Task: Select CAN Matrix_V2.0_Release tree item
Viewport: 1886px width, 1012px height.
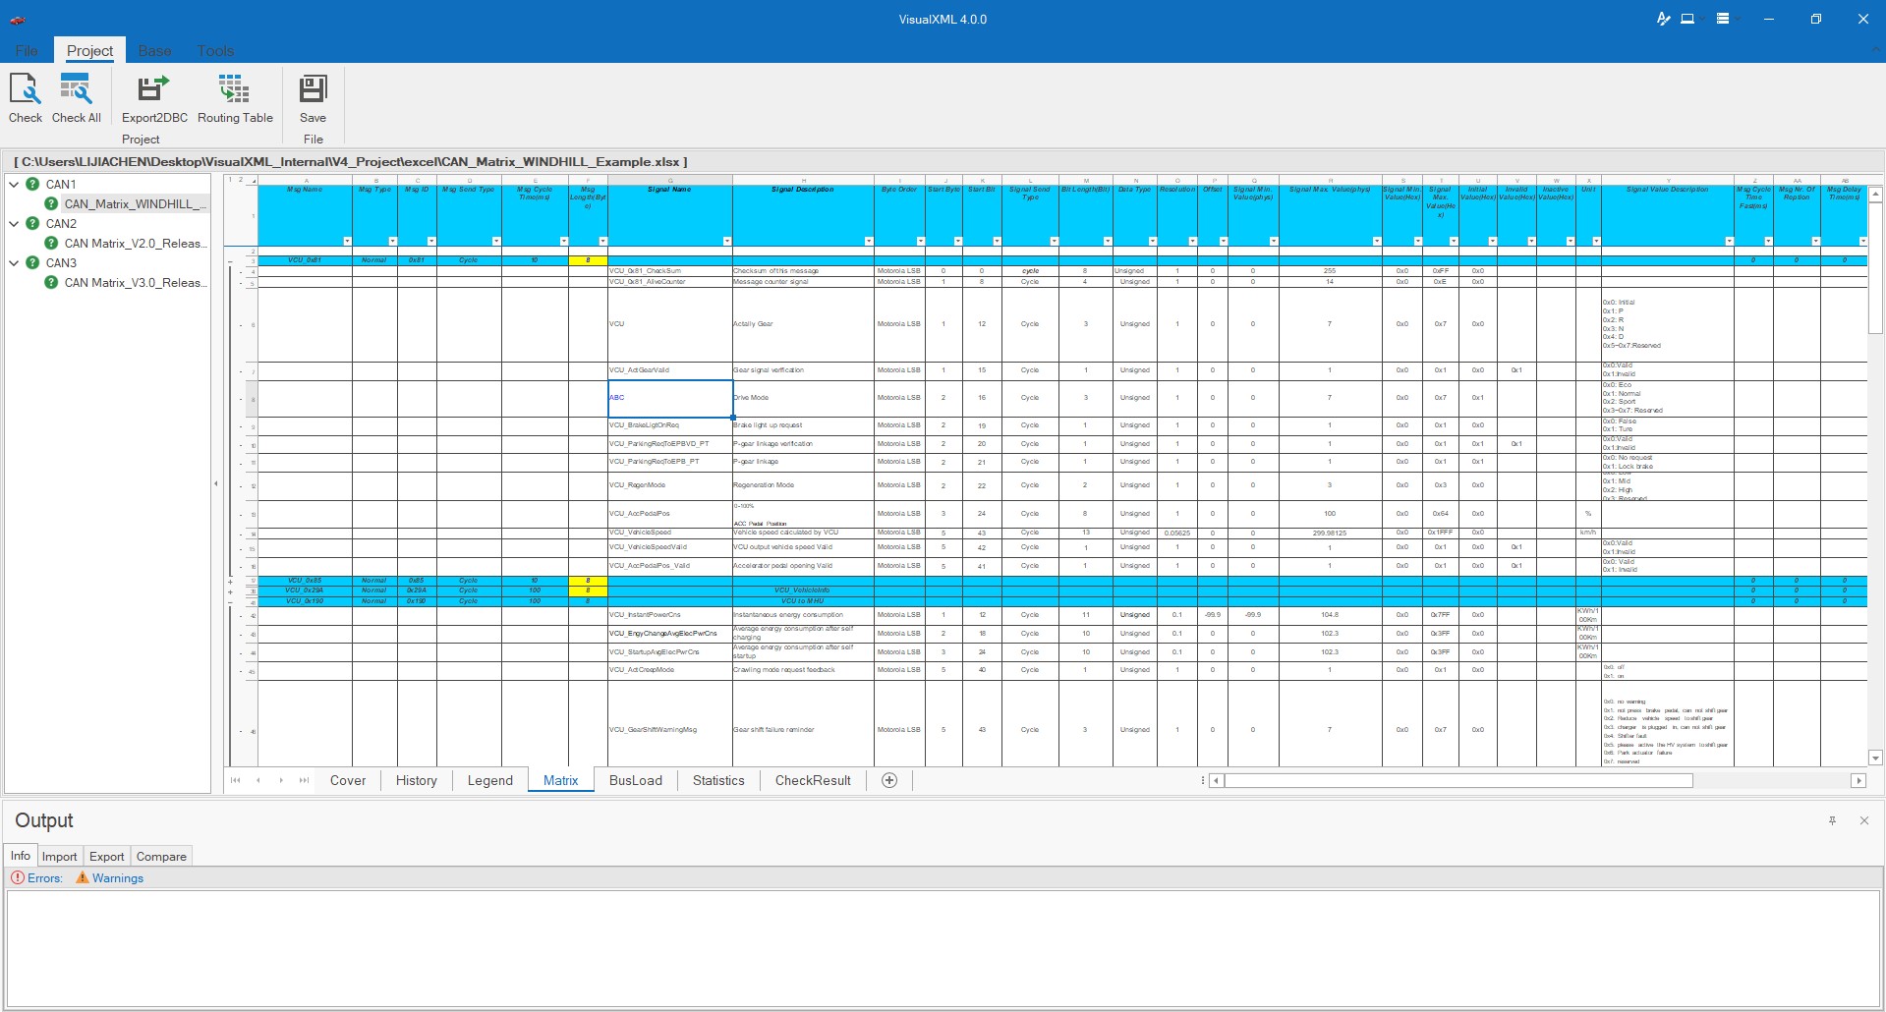Action: click(x=135, y=243)
